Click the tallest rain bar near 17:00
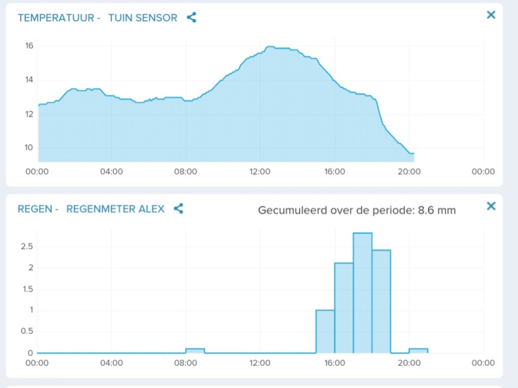The width and height of the screenshot is (518, 388). click(x=362, y=293)
